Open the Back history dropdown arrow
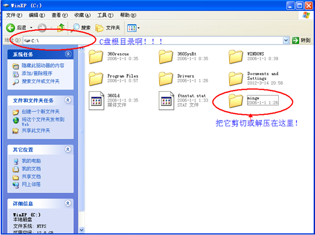 [31, 28]
